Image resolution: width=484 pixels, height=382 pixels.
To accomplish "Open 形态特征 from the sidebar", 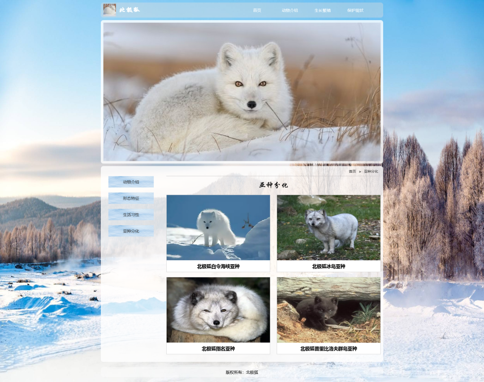I will 131,198.
